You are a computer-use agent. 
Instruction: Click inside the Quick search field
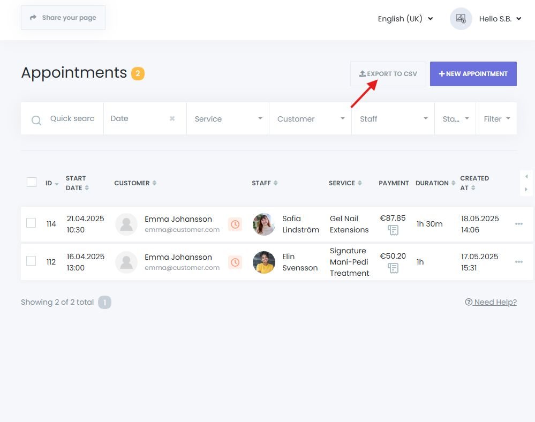[x=72, y=119]
